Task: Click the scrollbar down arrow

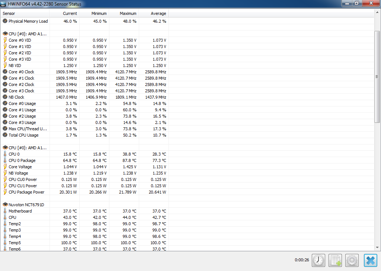Action: click(x=377, y=248)
